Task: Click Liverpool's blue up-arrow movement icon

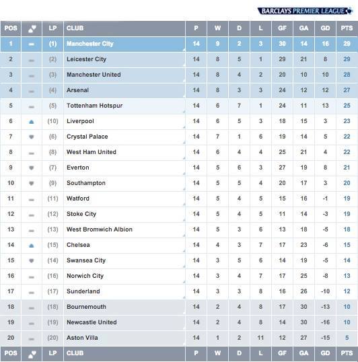Action: click(32, 122)
